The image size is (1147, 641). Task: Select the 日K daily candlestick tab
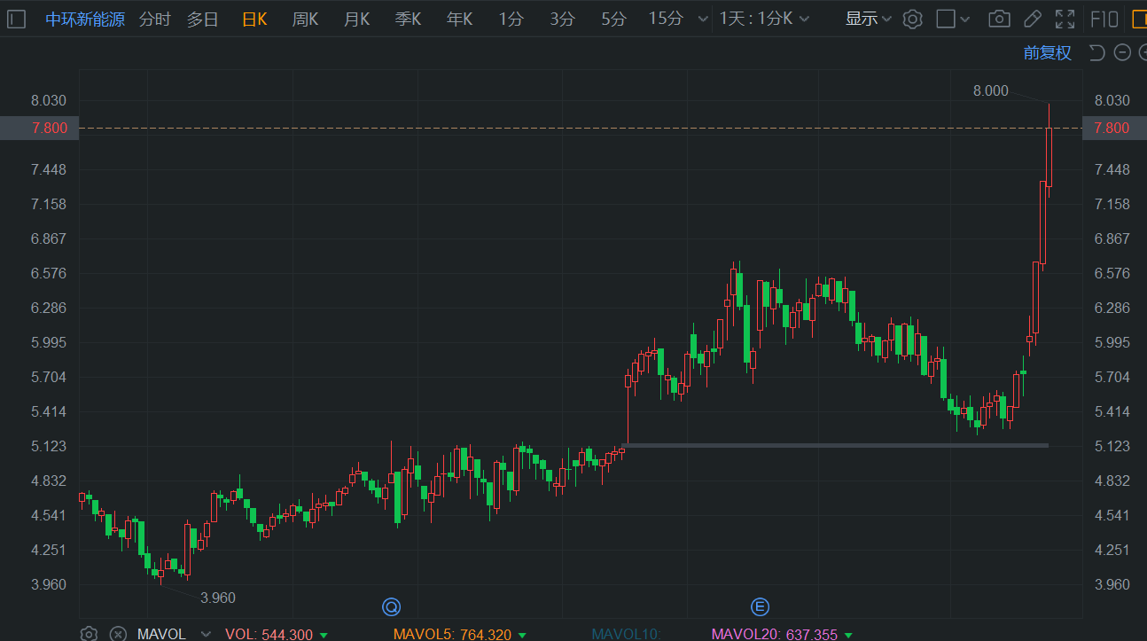point(254,19)
